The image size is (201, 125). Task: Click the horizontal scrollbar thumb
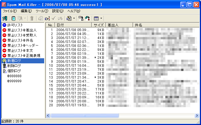click(85, 115)
